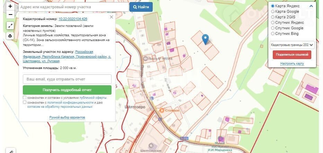Open the Кадастровые границы dropdown
Viewport: 323px width, 153px height.
292,45
